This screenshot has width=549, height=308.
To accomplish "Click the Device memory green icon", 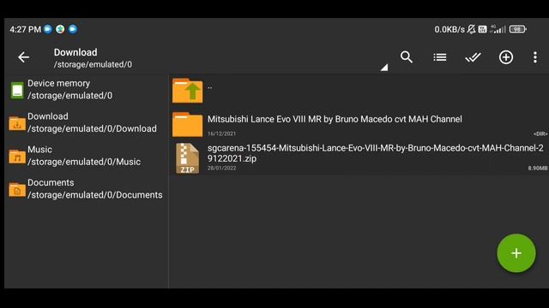I will coord(17,90).
